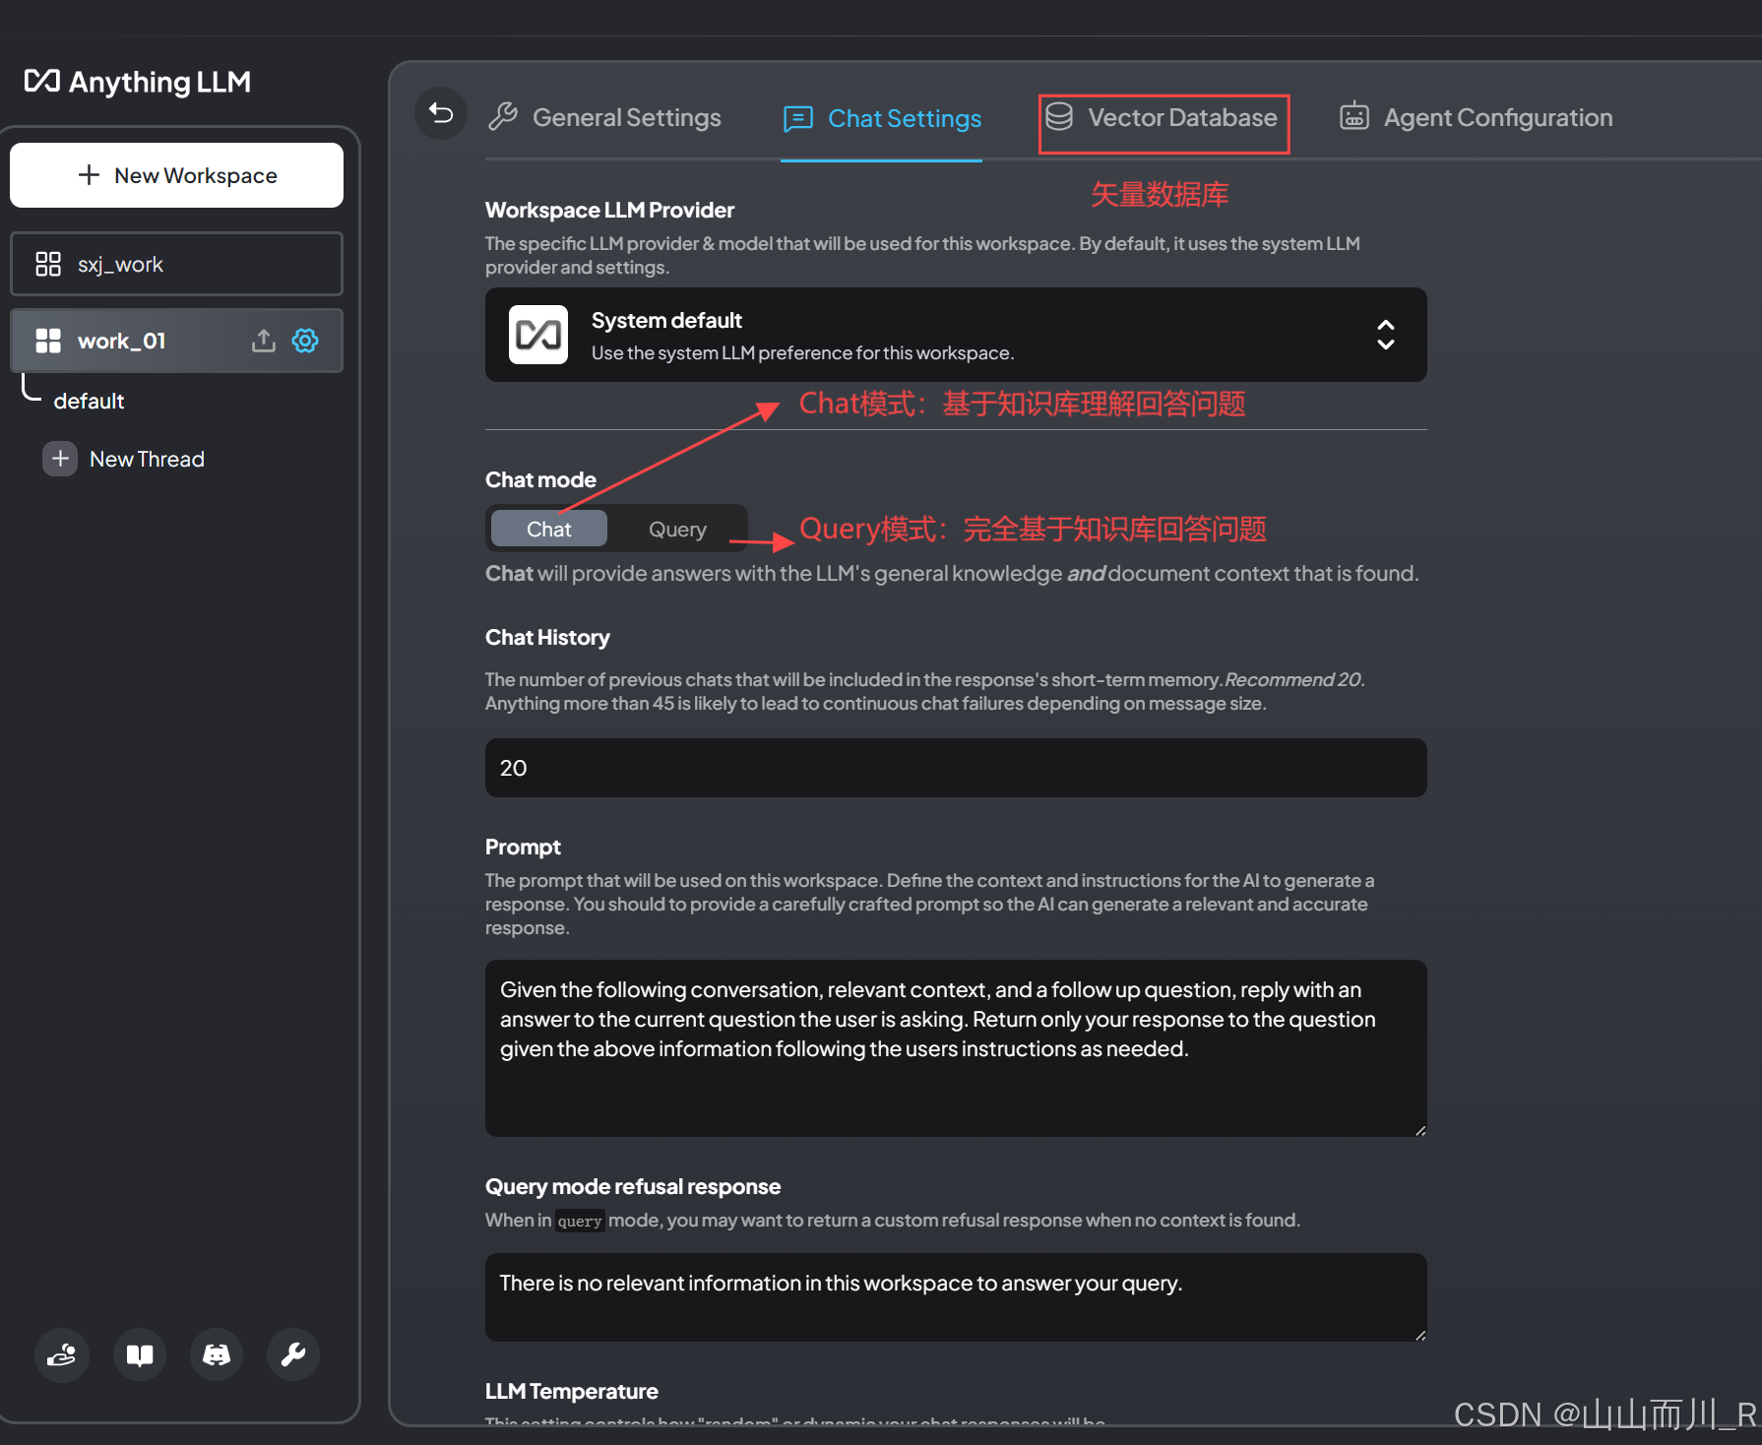The height and width of the screenshot is (1445, 1762).
Task: Select Chat in the Chat mode toggle
Action: point(549,529)
